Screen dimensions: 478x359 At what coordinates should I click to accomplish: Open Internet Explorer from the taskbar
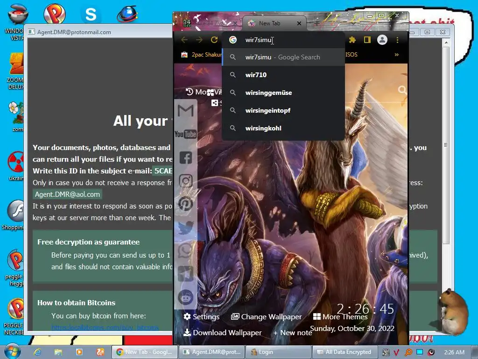pyautogui.click(x=37, y=352)
